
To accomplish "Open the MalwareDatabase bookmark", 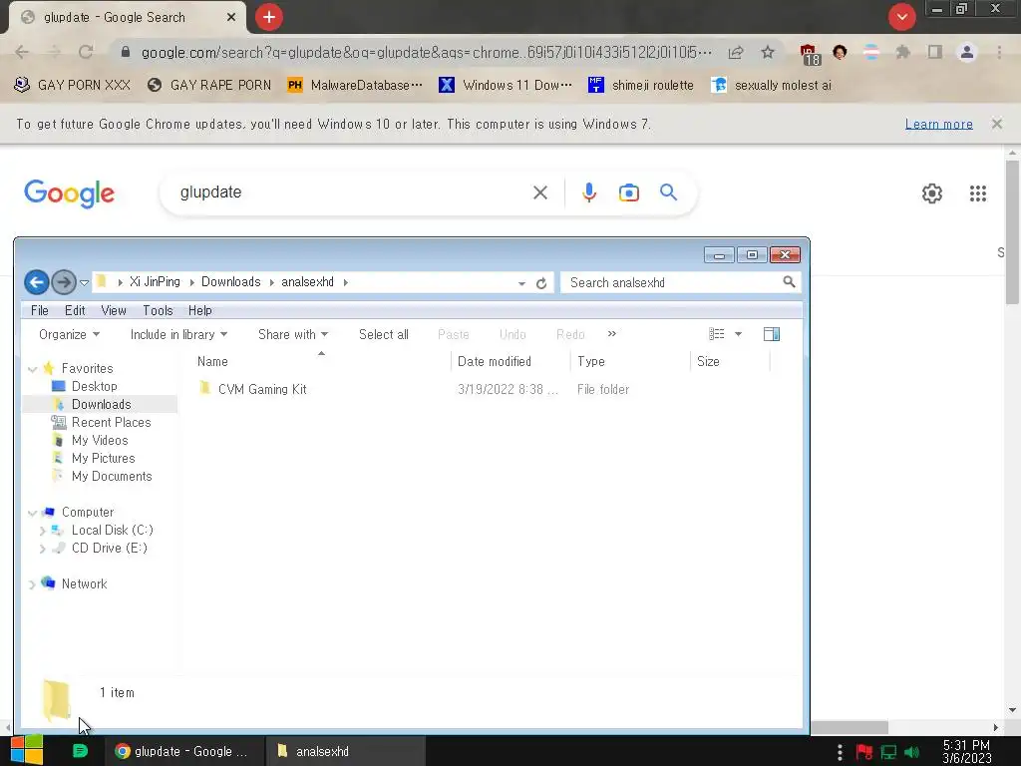I will pos(355,85).
